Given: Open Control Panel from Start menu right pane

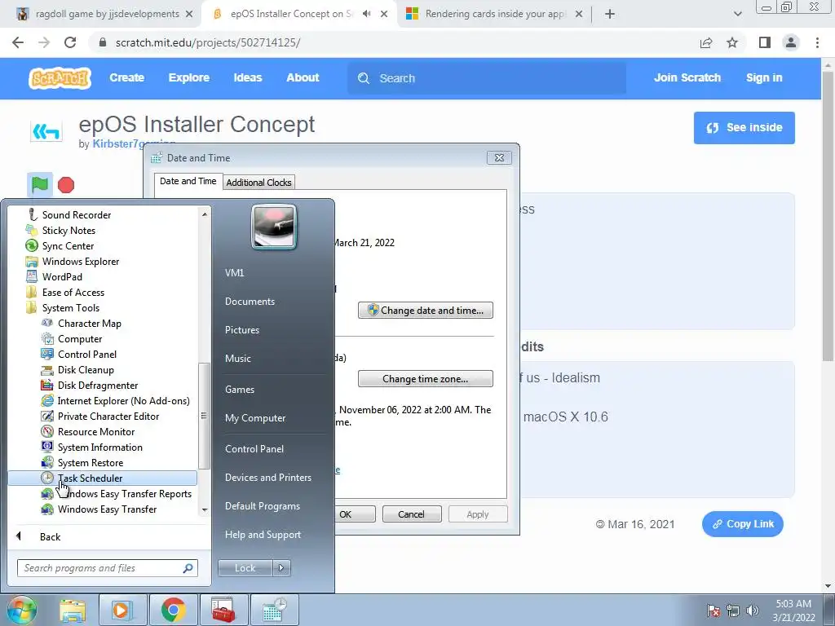Looking at the screenshot, I should click(254, 449).
